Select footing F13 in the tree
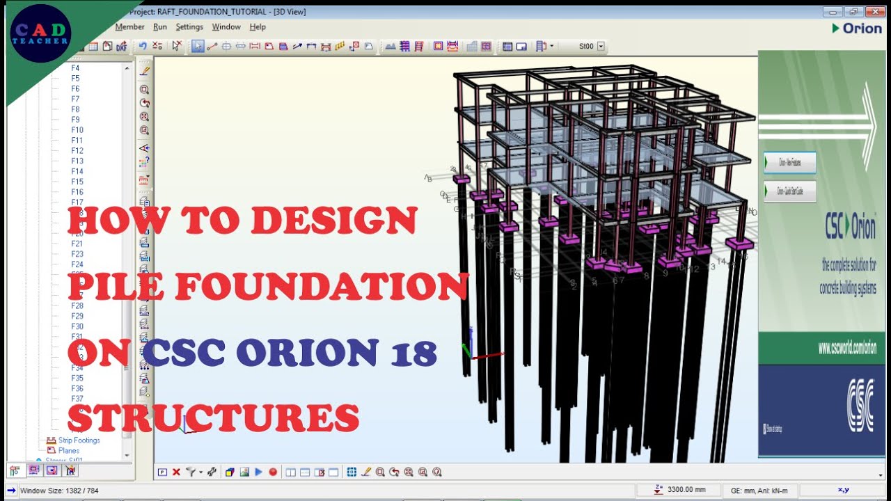891x501 pixels. tap(77, 161)
